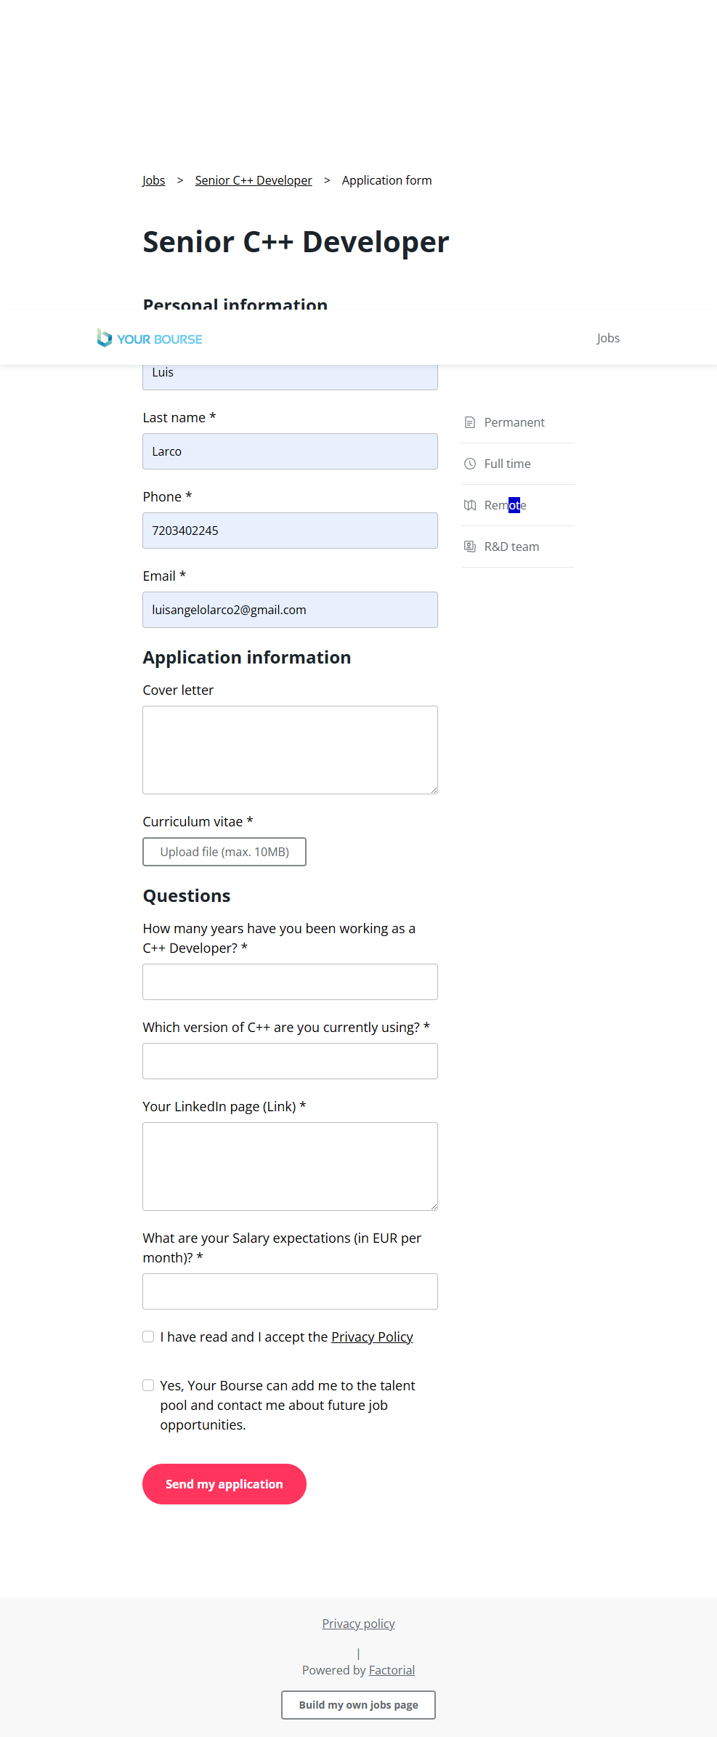Focus the Cover letter text area
This screenshot has height=1737, width=717.
click(290, 750)
